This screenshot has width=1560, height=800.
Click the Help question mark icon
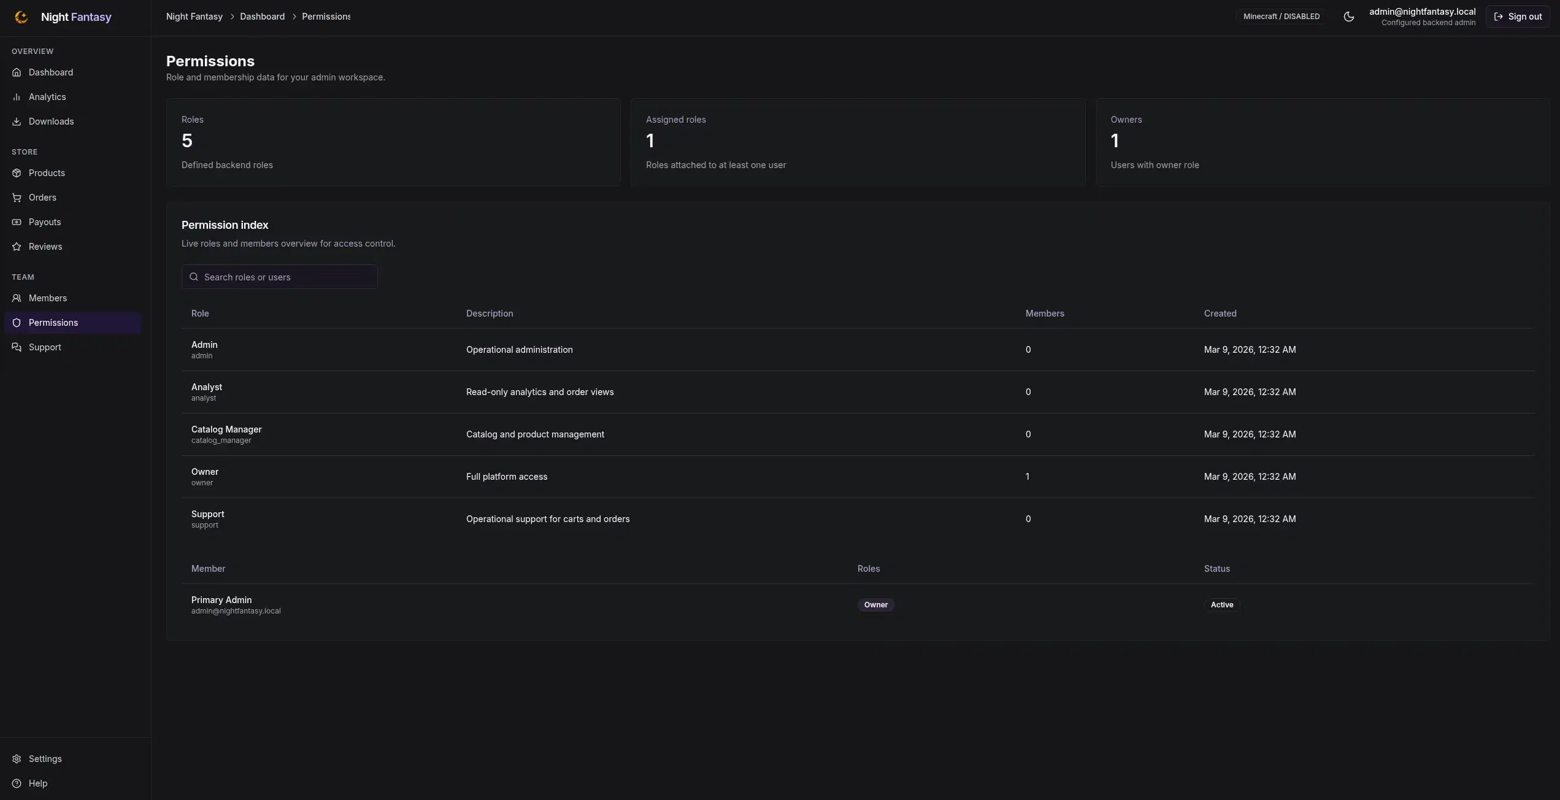coord(17,783)
